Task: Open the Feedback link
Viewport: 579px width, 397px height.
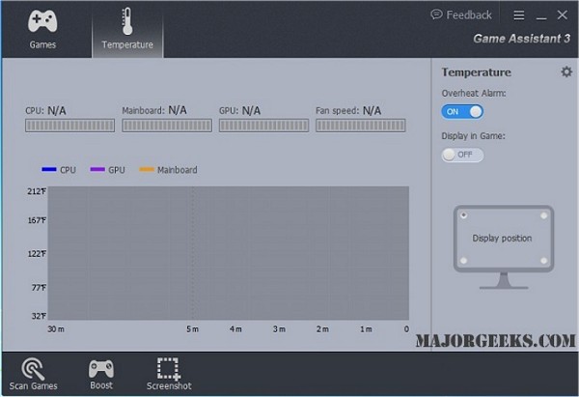Action: [x=461, y=14]
